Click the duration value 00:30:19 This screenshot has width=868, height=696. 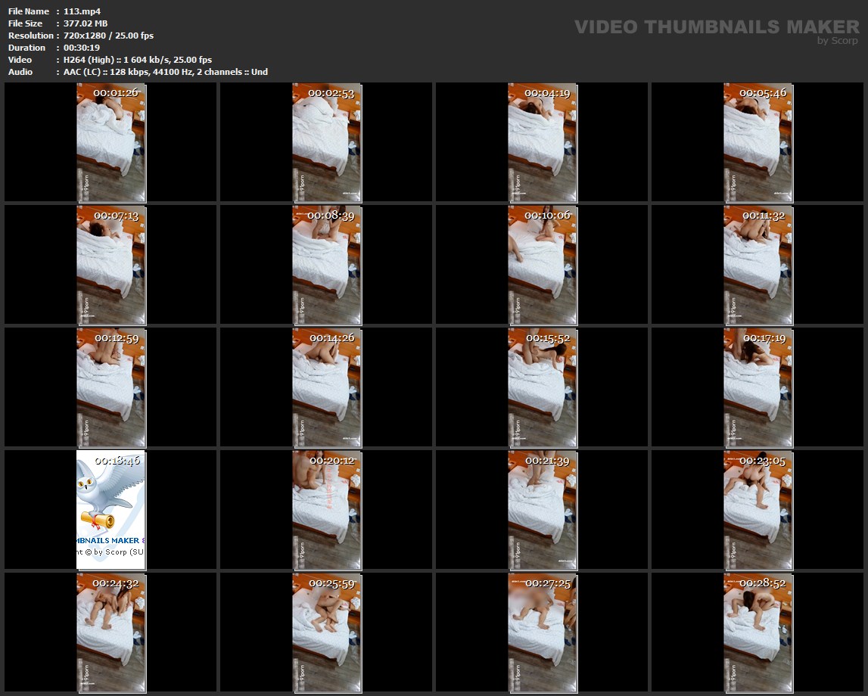pos(82,48)
